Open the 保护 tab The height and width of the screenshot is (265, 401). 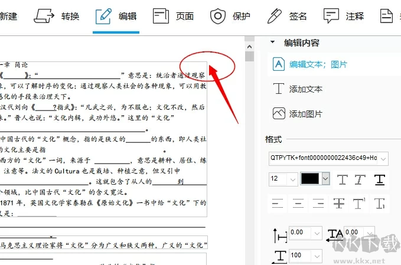[x=230, y=16]
